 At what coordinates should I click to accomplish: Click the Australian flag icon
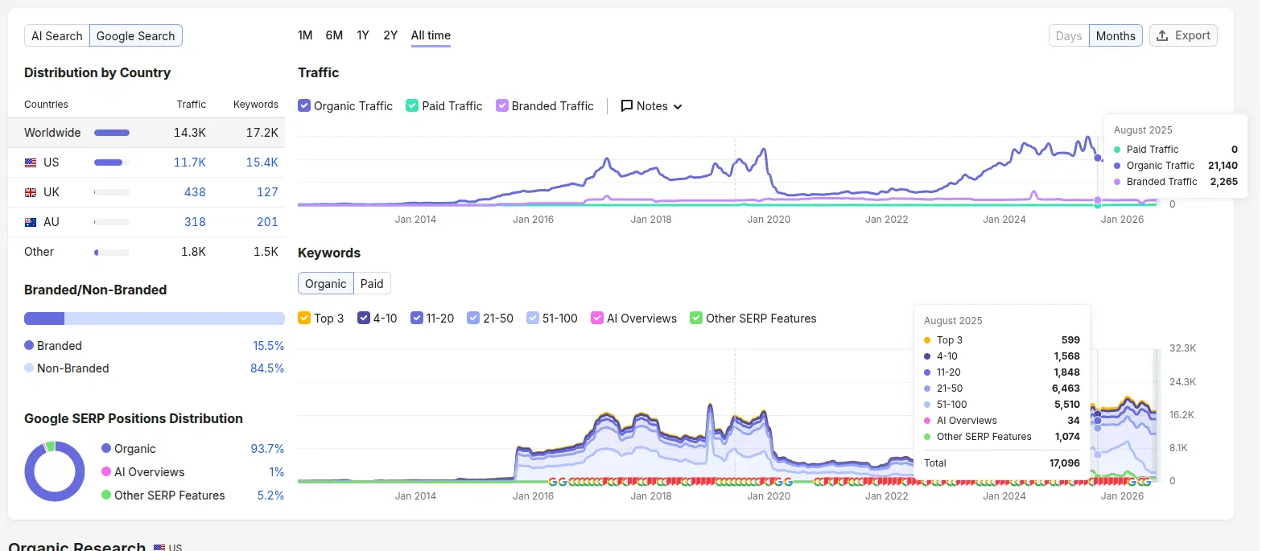pyautogui.click(x=31, y=222)
